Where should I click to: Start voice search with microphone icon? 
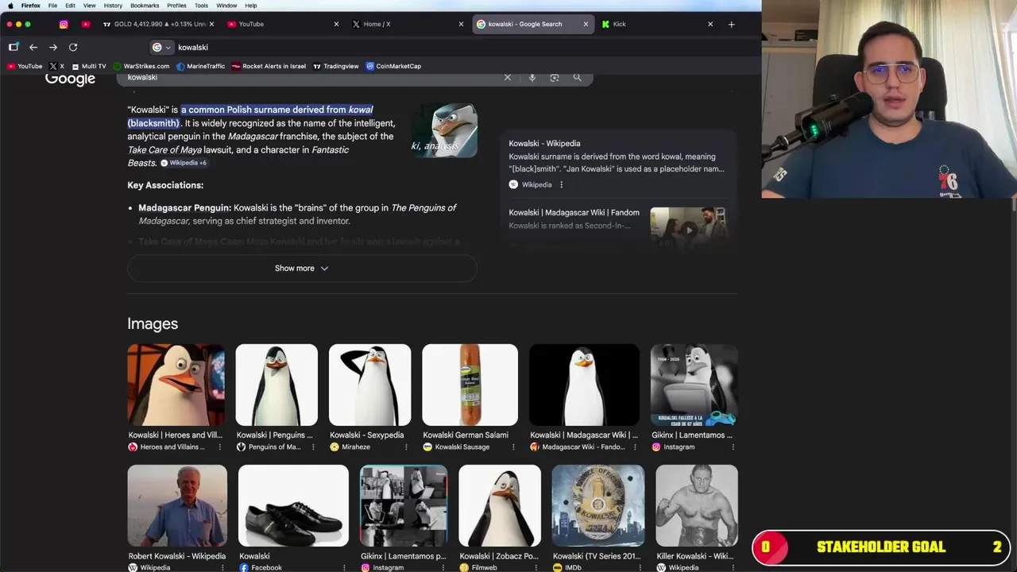532,78
